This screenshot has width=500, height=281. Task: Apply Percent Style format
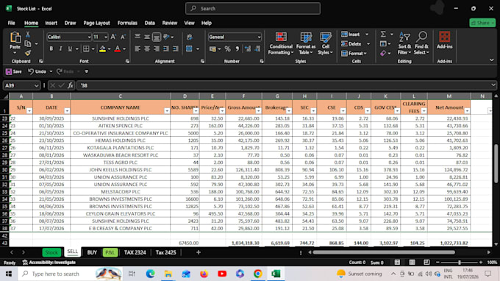pos(227,49)
